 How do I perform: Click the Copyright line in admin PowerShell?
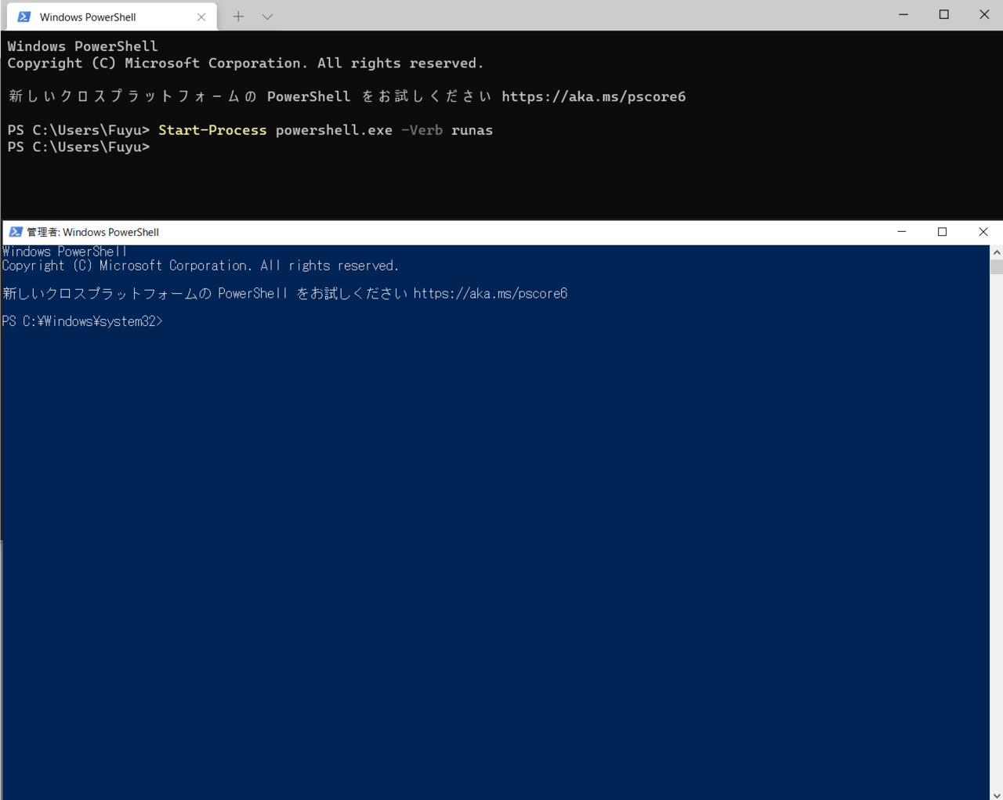[x=201, y=266]
